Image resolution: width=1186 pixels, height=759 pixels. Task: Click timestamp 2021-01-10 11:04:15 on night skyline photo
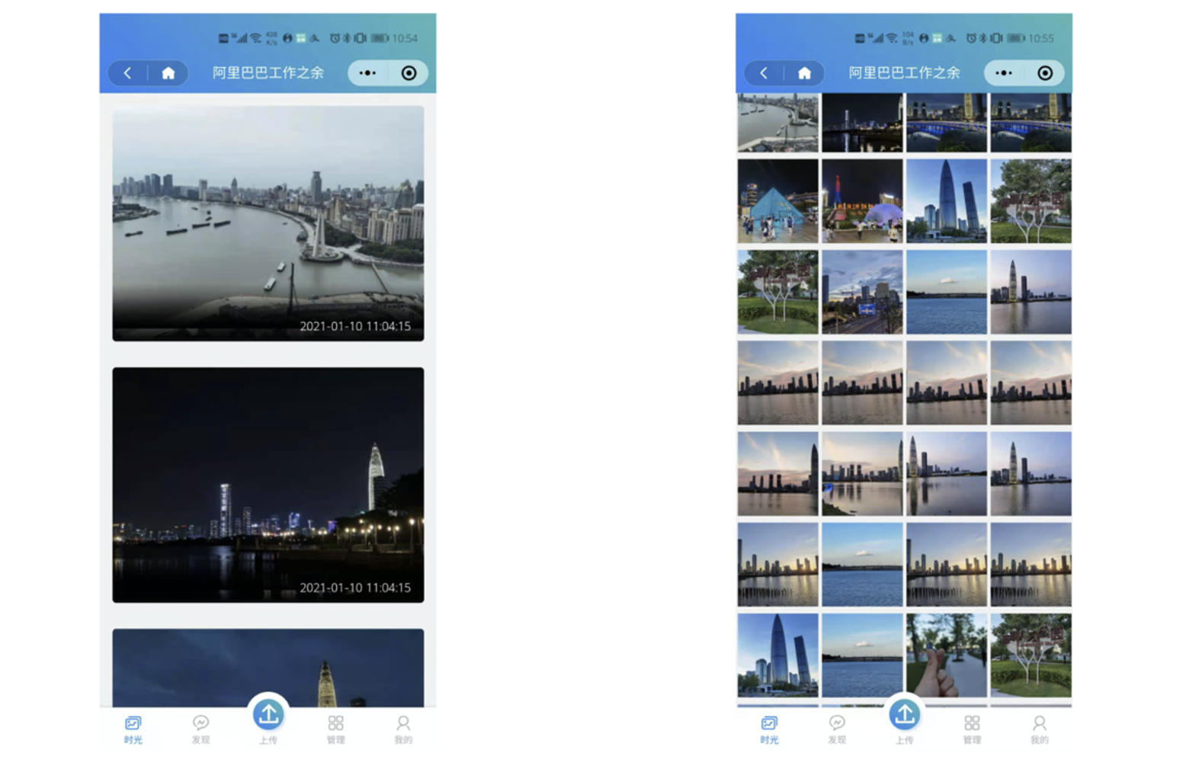[x=355, y=588]
